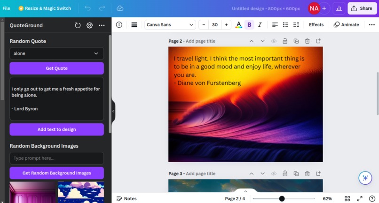This screenshot has width=379, height=203.
Task: Click the background prompt input field
Action: [x=56, y=158]
